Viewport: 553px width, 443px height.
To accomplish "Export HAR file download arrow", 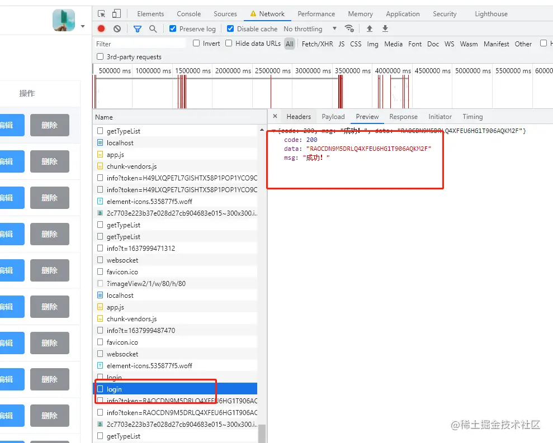I will [x=385, y=28].
